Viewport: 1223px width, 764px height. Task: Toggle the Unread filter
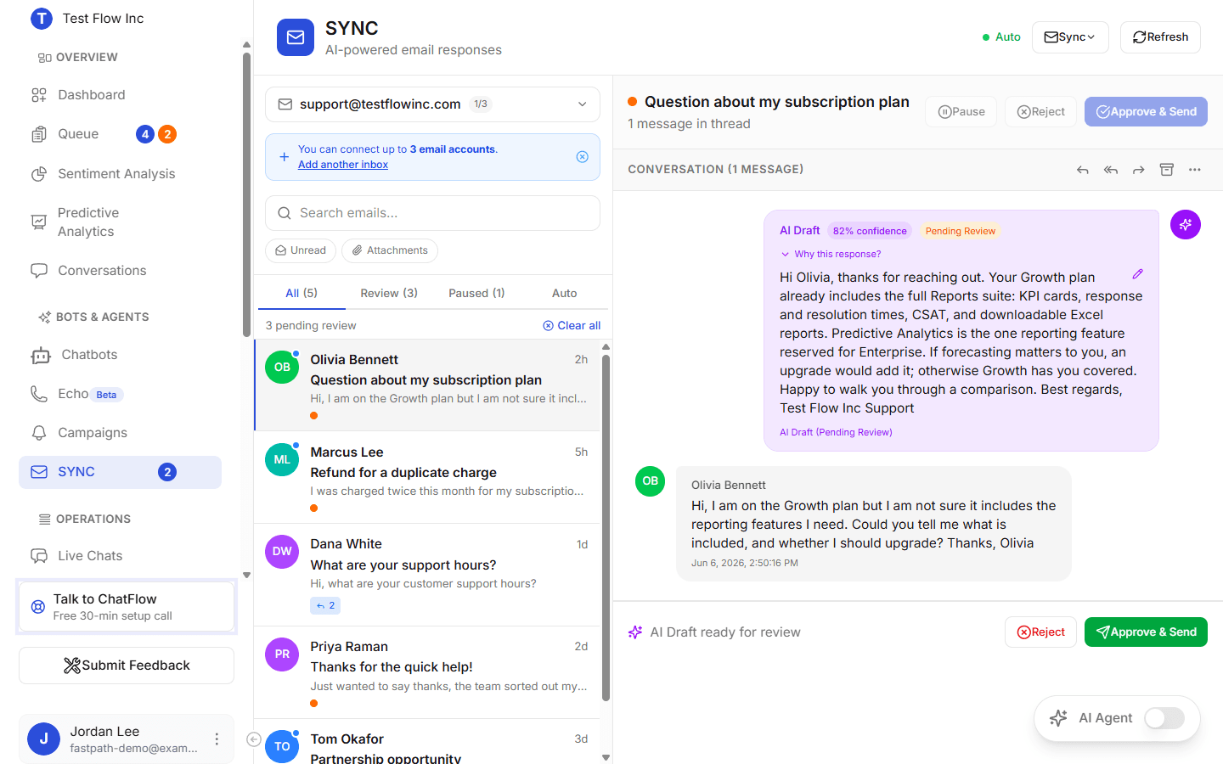pos(301,250)
